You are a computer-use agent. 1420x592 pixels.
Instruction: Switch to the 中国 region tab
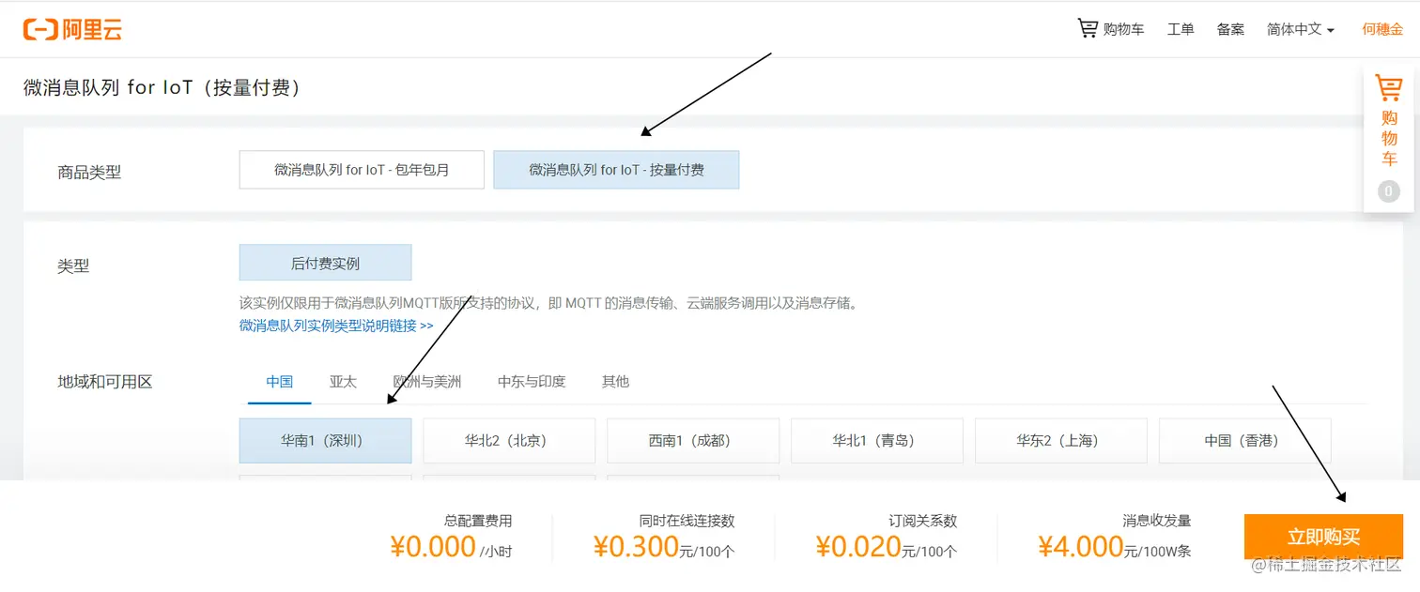point(279,382)
